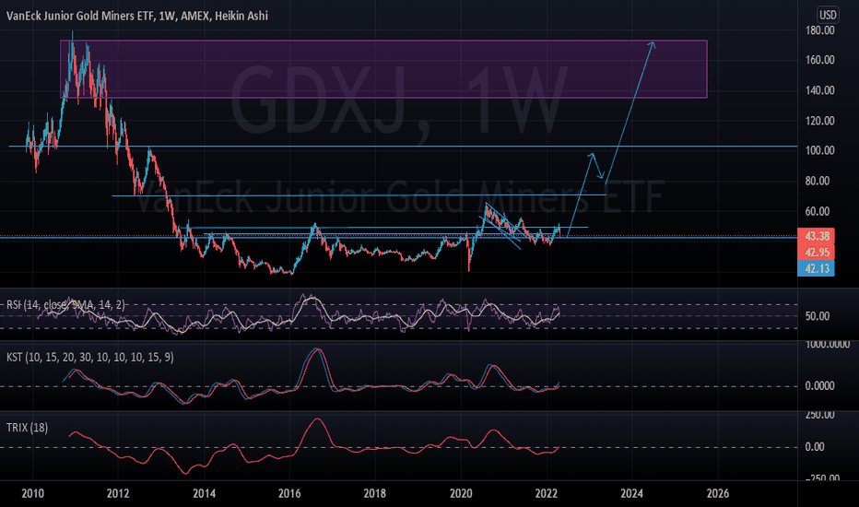Click the blue 42.13 price label

click(817, 268)
